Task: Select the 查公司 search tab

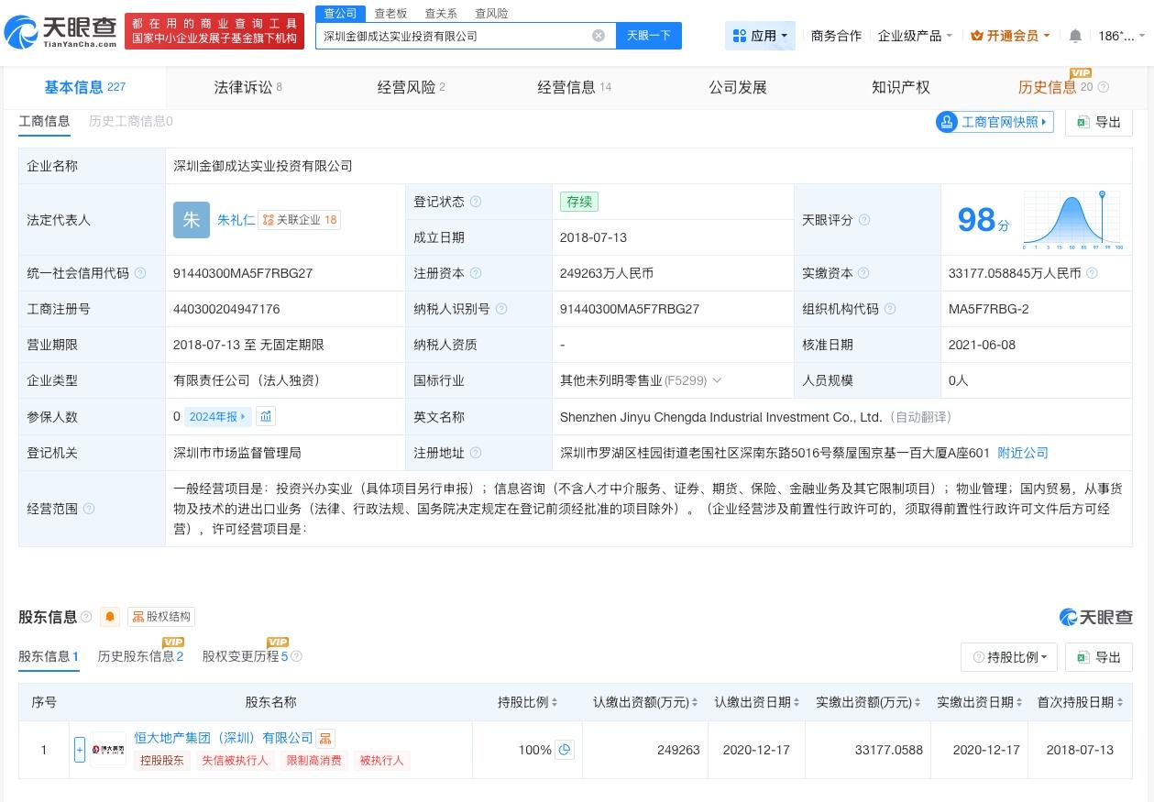Action: (340, 13)
